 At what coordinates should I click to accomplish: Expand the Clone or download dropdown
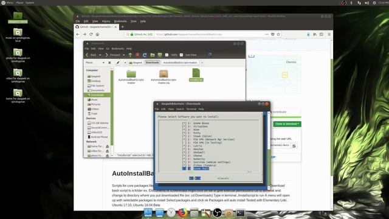click(287, 124)
